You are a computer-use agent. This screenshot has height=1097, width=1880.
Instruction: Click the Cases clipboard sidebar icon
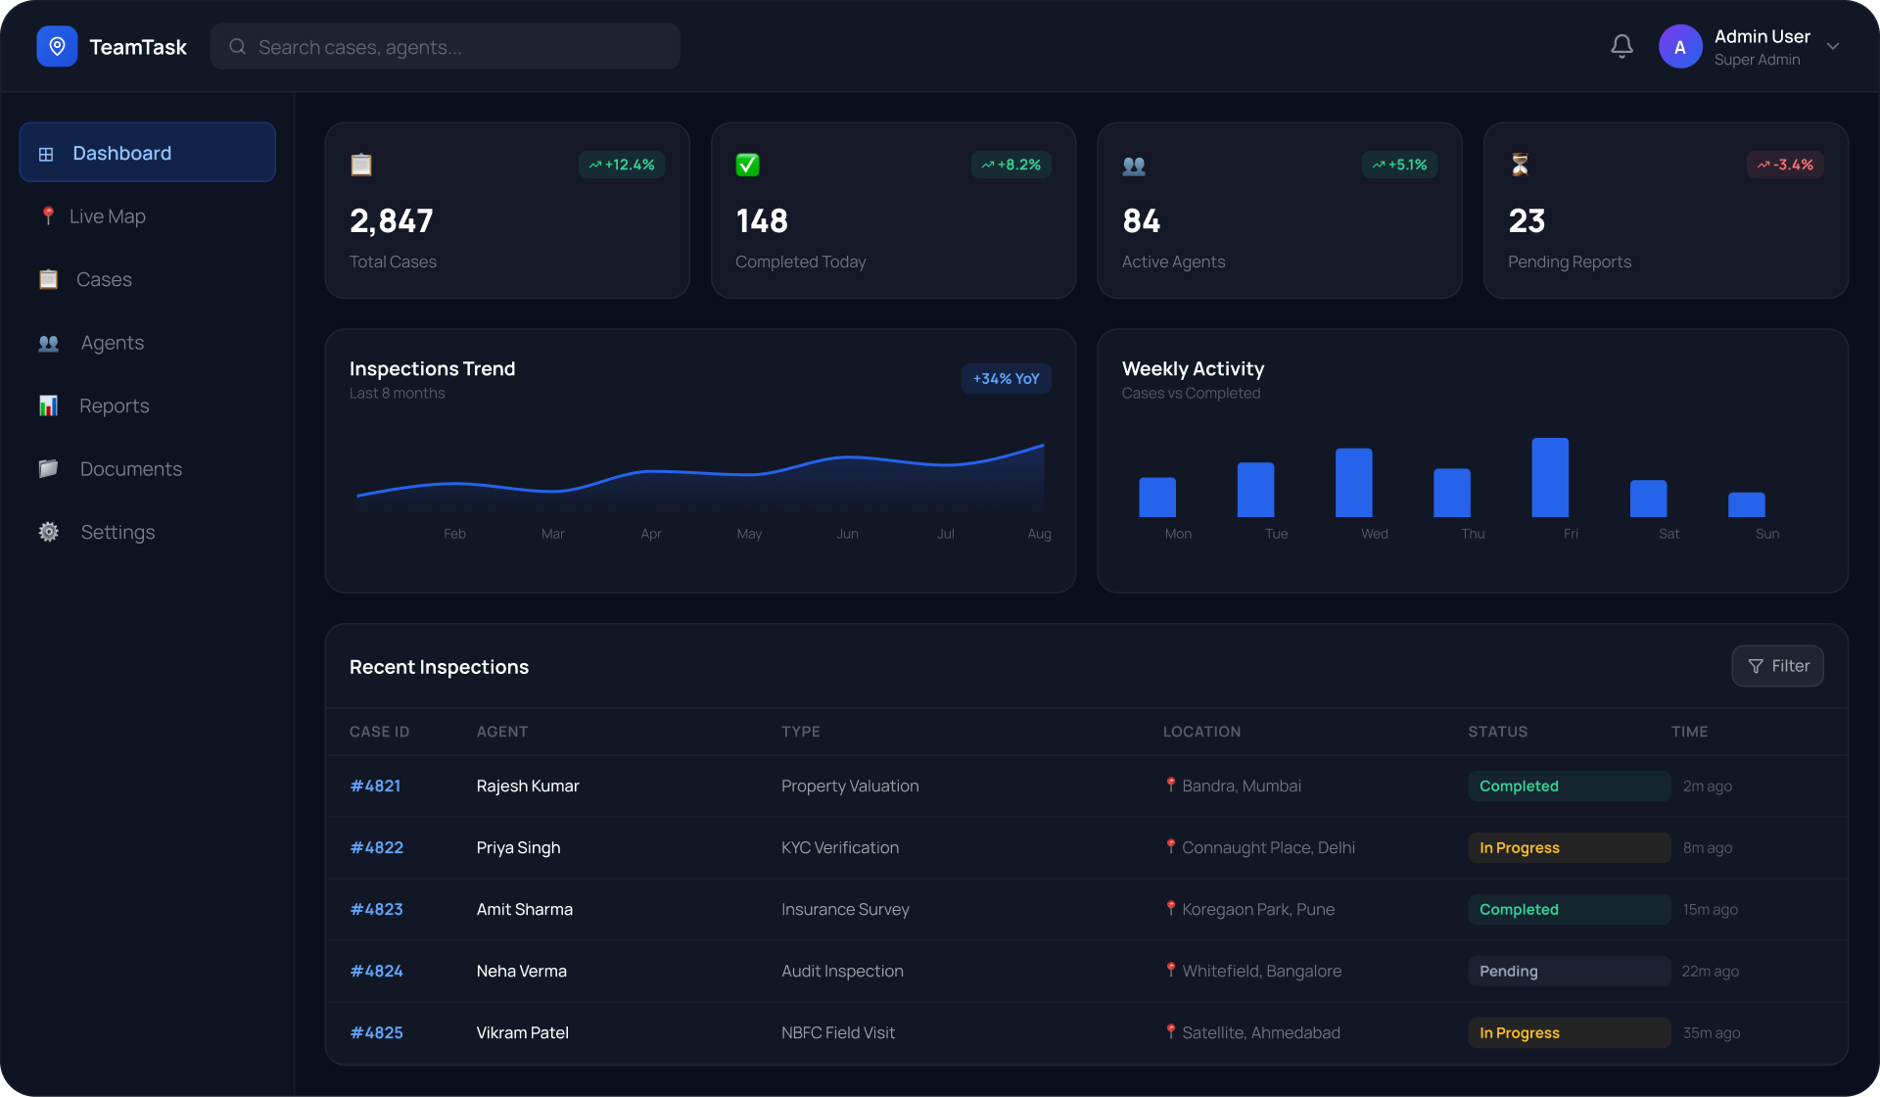pos(48,279)
